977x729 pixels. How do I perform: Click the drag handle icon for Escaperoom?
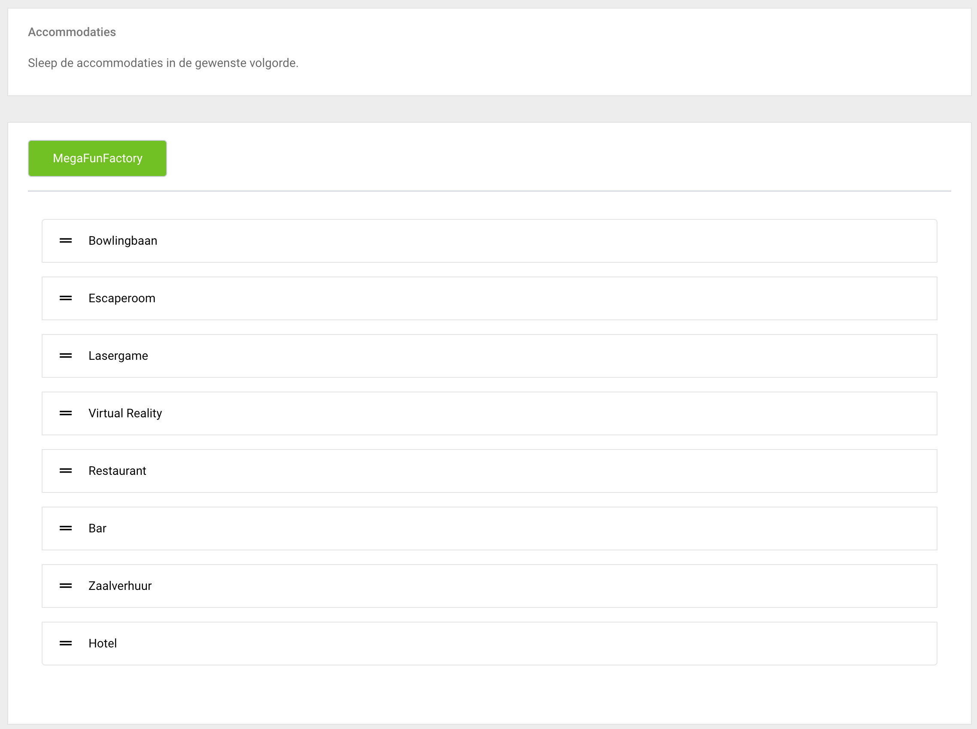66,298
